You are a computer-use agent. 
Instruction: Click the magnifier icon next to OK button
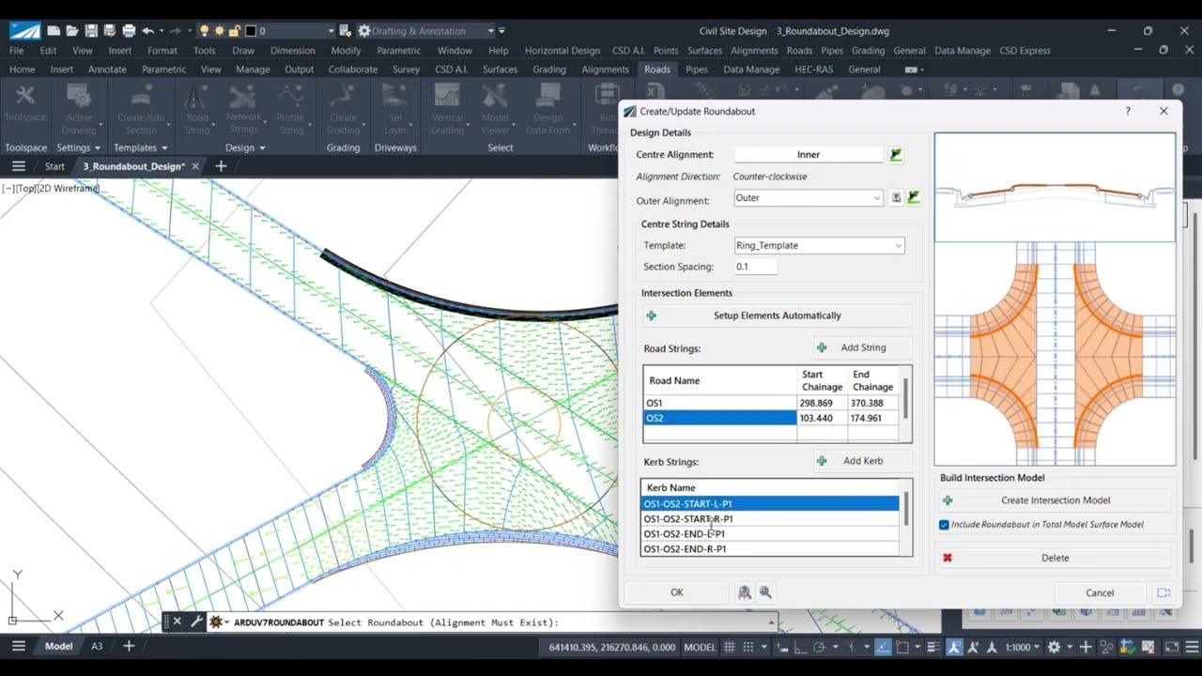(765, 592)
